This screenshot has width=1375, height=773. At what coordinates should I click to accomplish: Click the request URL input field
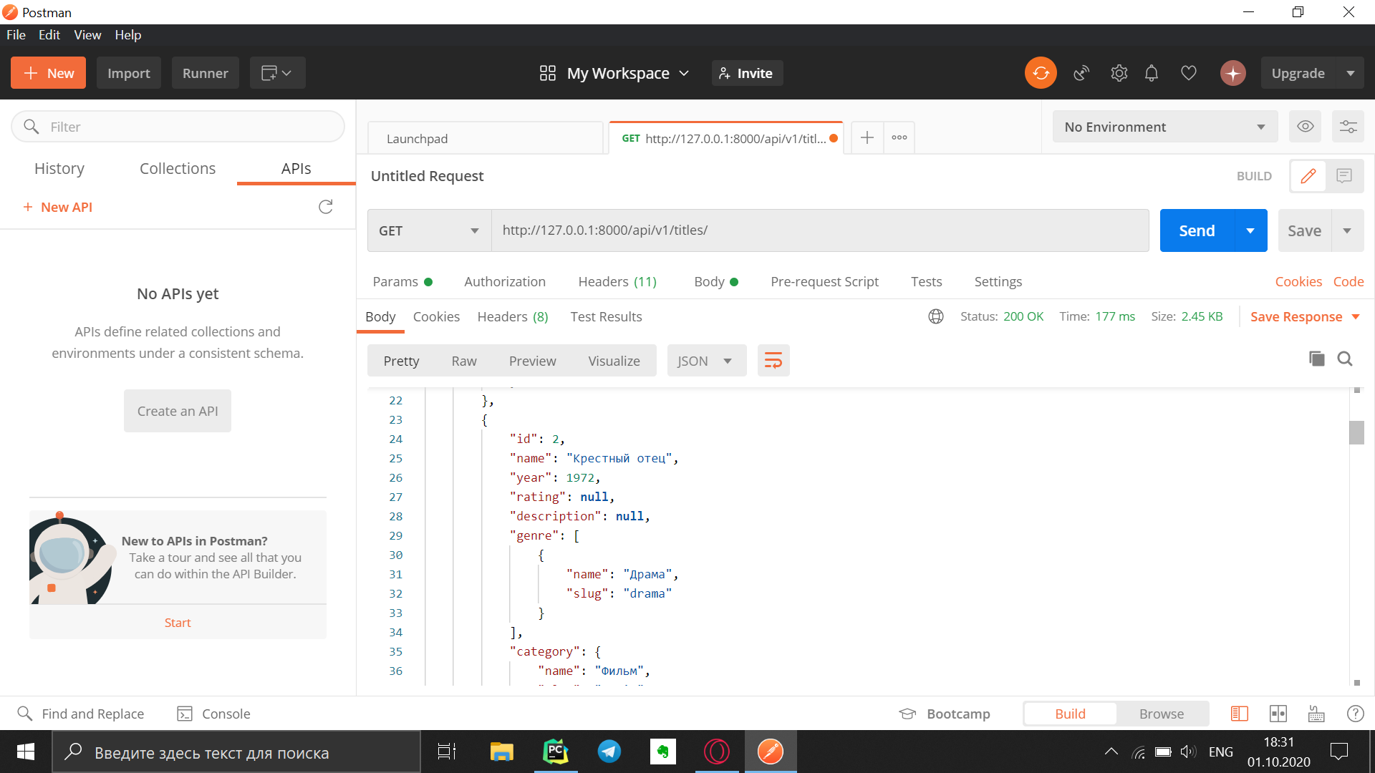819,230
